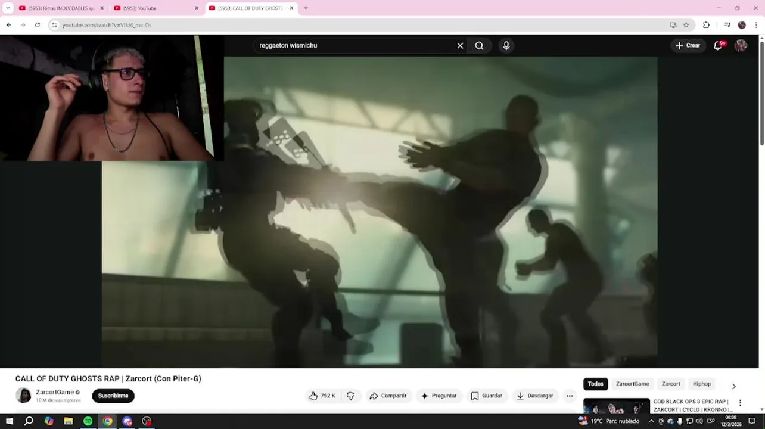The height and width of the screenshot is (429, 765).
Task: Click the 10 M de suscriptores text
Action: [x=58, y=400]
